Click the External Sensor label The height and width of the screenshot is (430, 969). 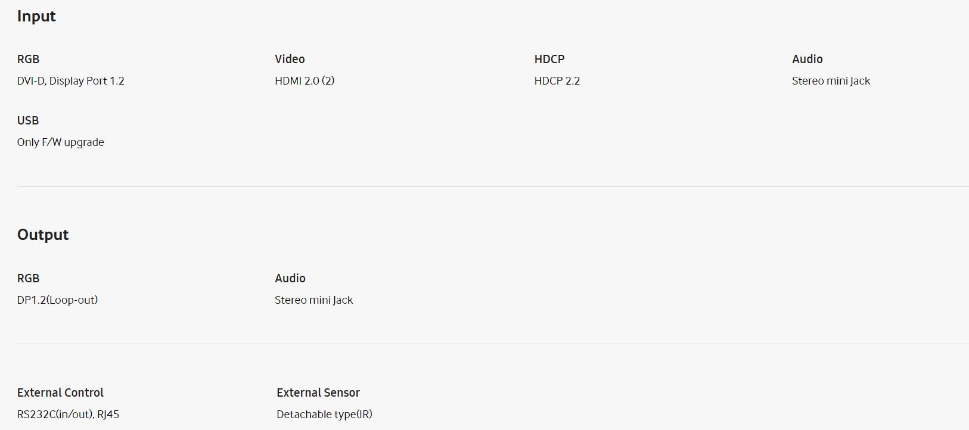coord(318,392)
